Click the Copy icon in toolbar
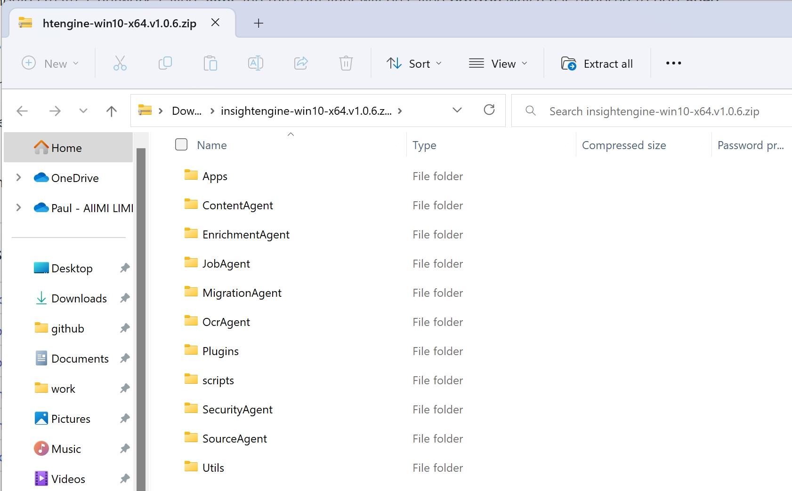The height and width of the screenshot is (491, 792). [165, 63]
